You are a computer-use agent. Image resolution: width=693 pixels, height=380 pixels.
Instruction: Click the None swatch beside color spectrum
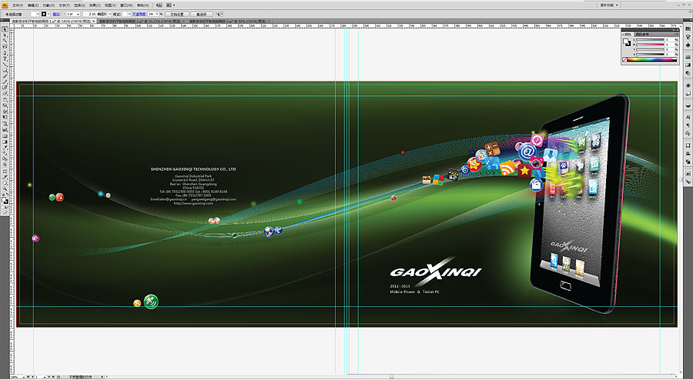tap(624, 59)
